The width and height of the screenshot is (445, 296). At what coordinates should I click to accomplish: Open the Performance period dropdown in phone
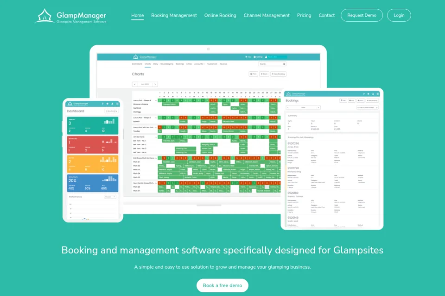pos(110,197)
